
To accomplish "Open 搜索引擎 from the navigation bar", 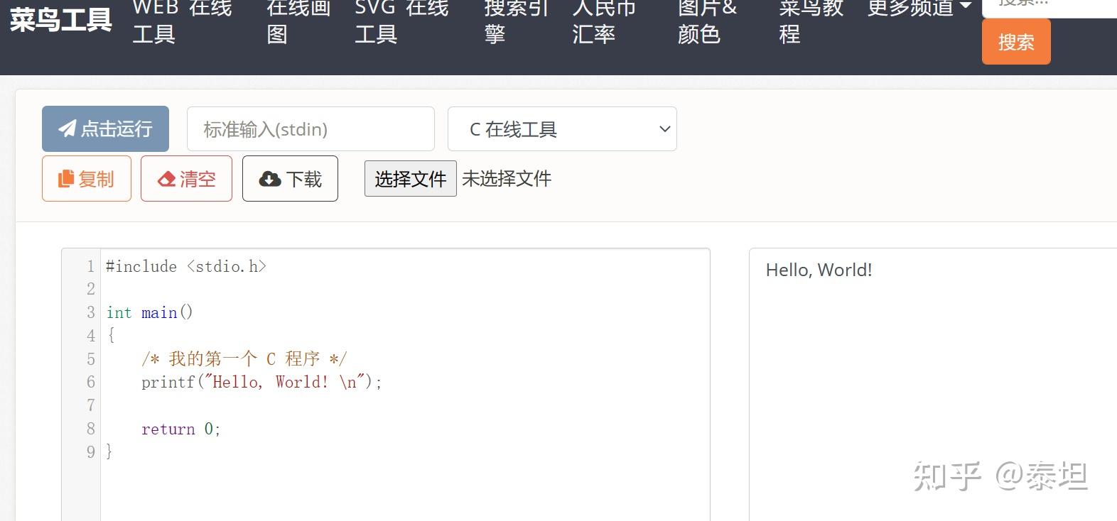I will pyautogui.click(x=516, y=21).
